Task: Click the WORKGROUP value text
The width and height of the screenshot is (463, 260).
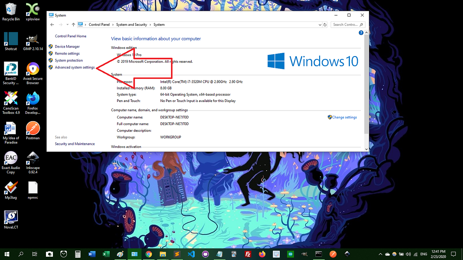Action: tap(171, 137)
